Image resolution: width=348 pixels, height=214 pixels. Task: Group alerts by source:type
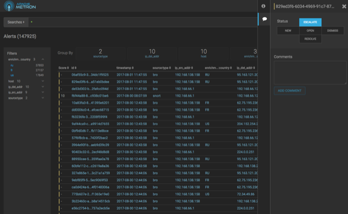point(100,53)
